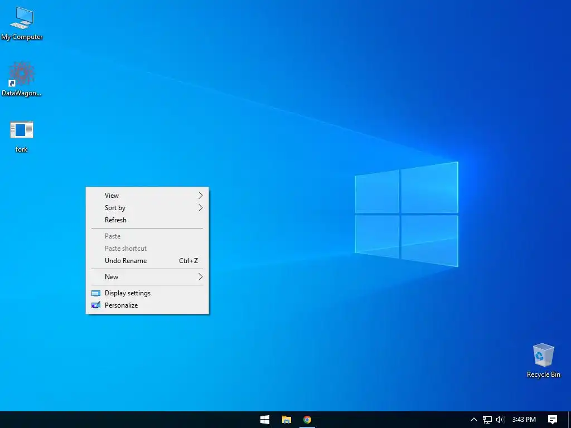Click the greyed-out Paste shortcut entry
This screenshot has height=428, width=571.
[147, 249]
